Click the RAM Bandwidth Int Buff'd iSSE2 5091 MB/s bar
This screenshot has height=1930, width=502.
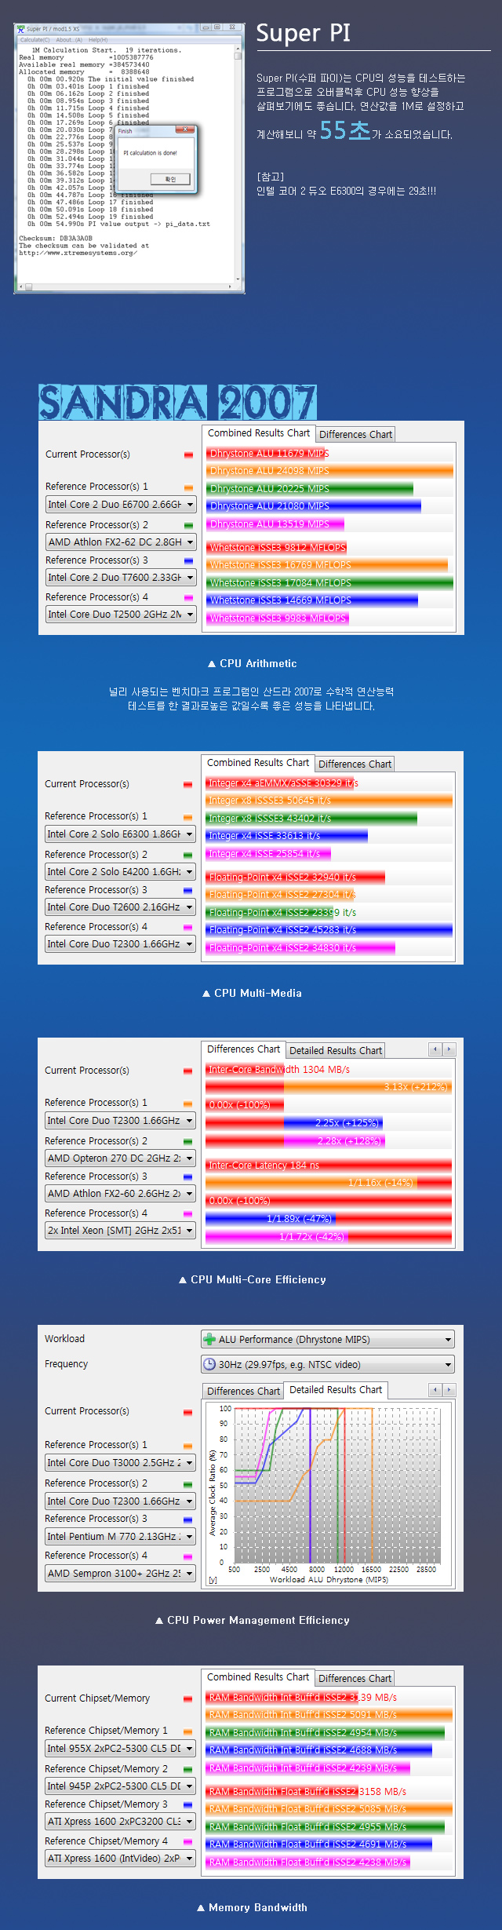[x=329, y=1715]
